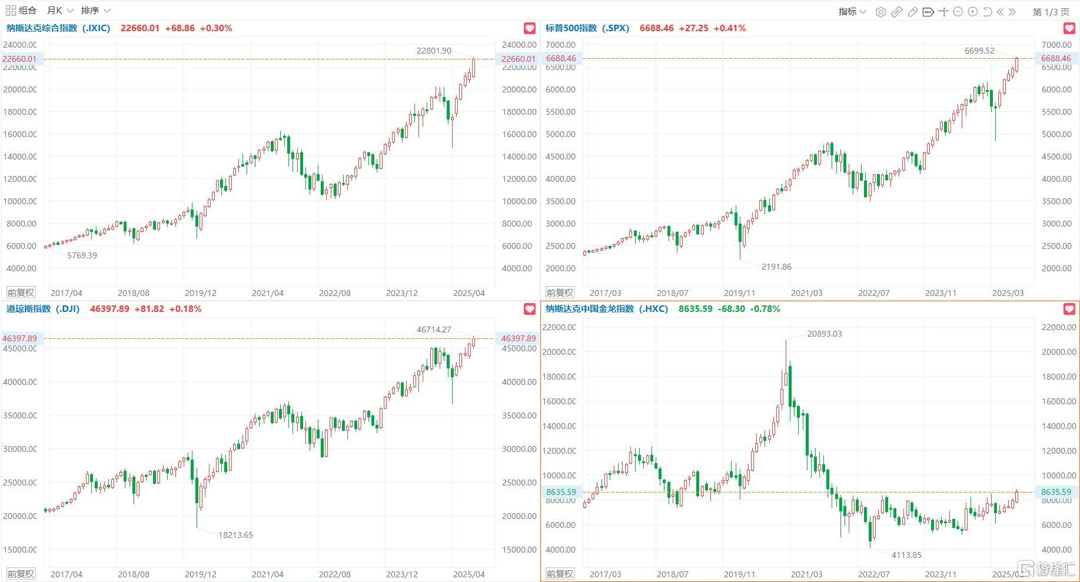Activate the crosshair cursor tool
Image resolution: width=1080 pixels, height=582 pixels.
click(x=943, y=12)
